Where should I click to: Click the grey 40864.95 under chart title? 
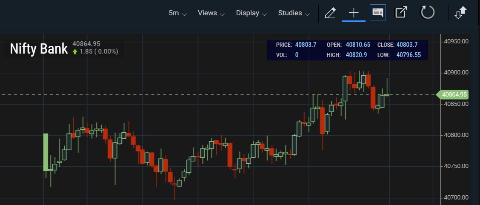[x=86, y=44]
